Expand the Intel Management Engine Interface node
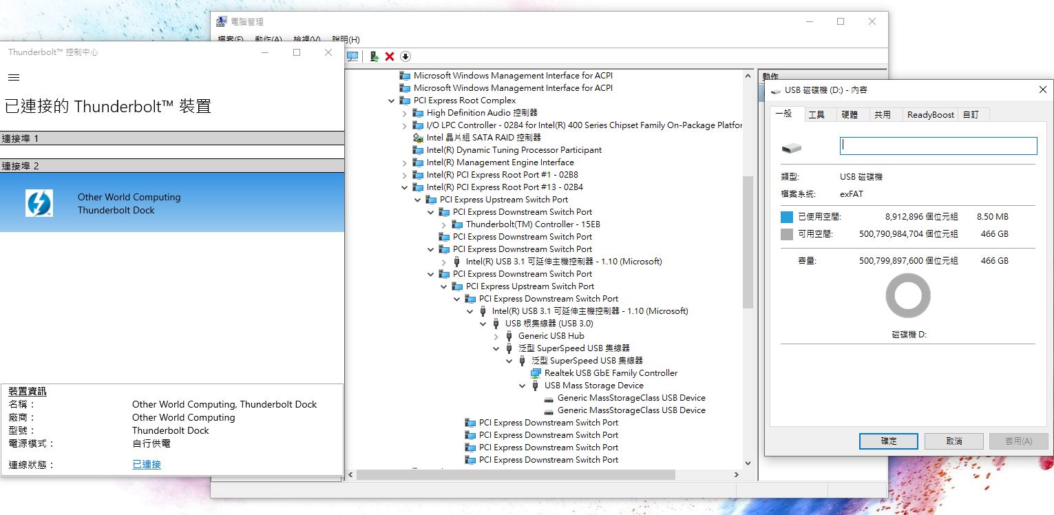1054x515 pixels. point(405,162)
